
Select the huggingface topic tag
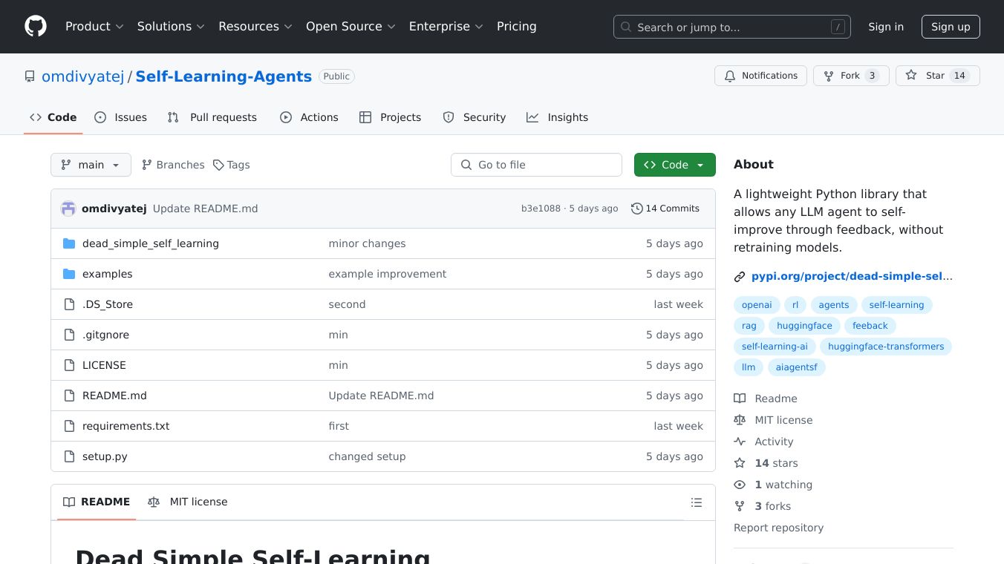pyautogui.click(x=804, y=326)
